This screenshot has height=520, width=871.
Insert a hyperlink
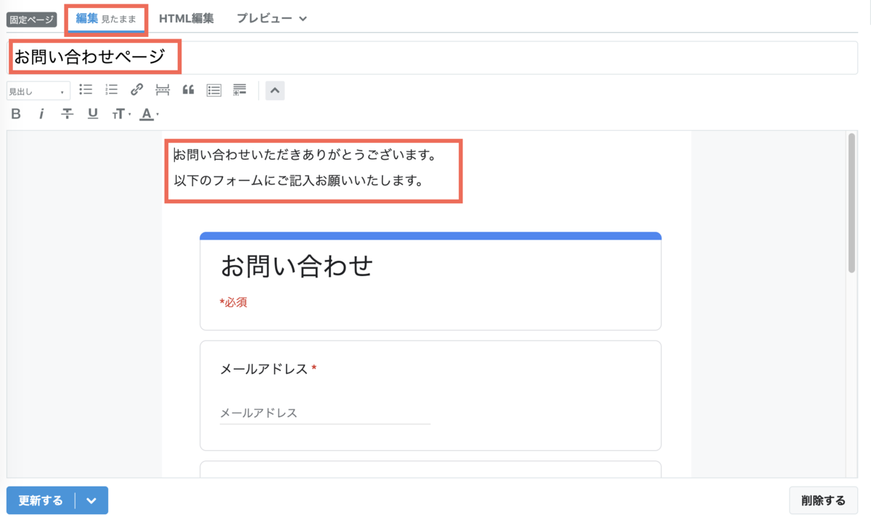click(136, 89)
